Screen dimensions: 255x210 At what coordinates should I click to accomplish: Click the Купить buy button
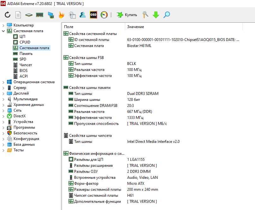coord(127,15)
